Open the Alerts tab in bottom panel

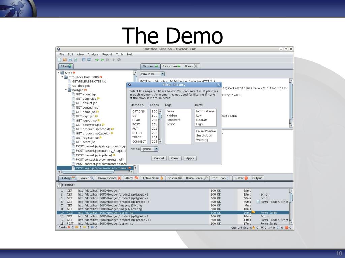(x=132, y=178)
